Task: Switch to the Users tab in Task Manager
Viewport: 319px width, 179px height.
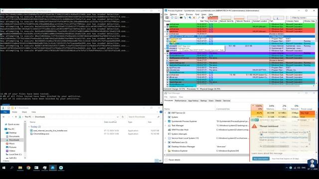Action: coord(211,100)
